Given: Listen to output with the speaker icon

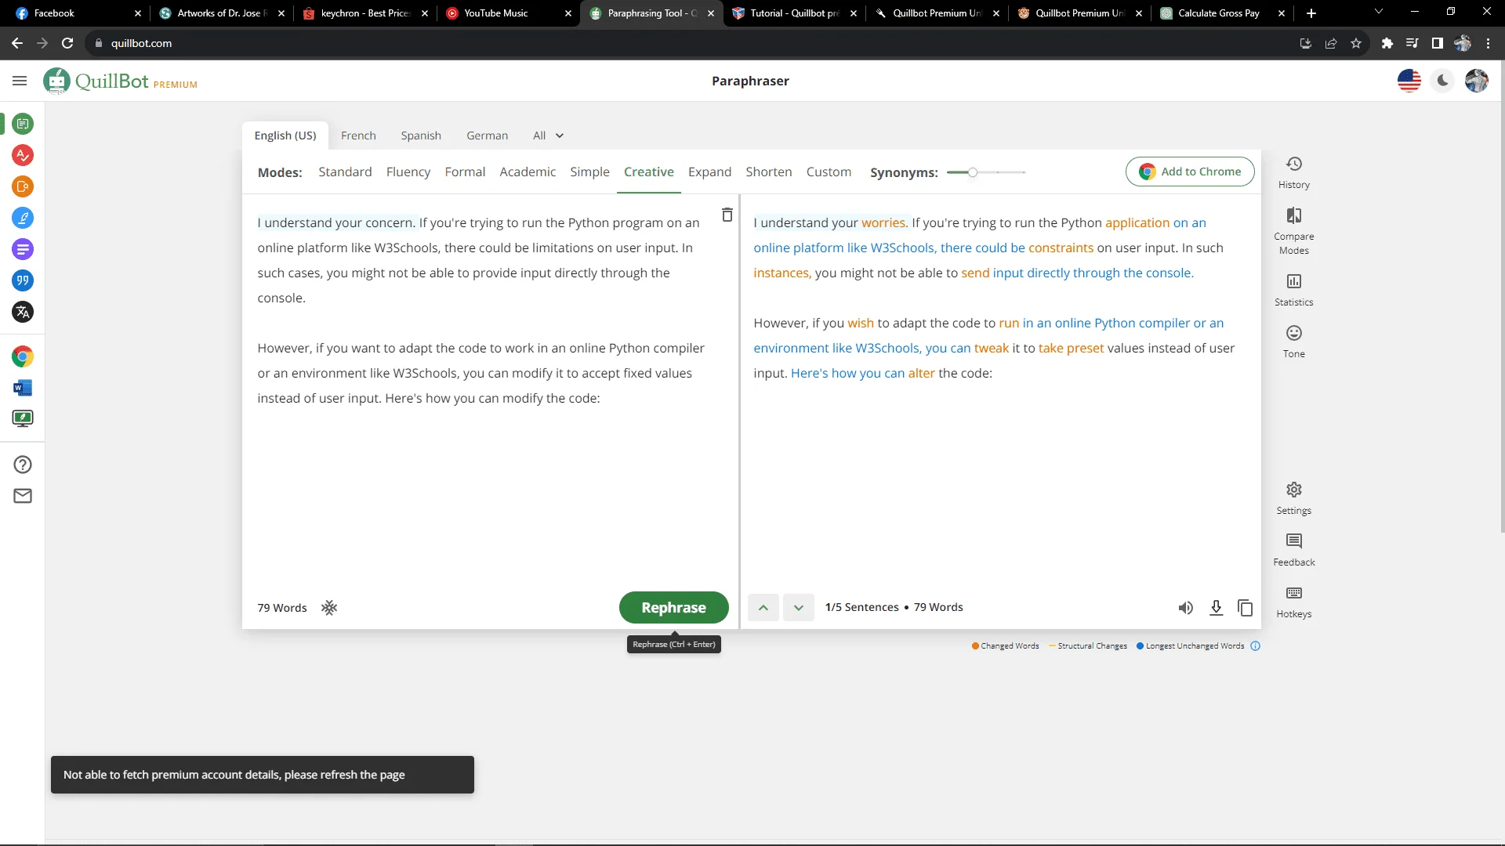Looking at the screenshot, I should 1185,607.
